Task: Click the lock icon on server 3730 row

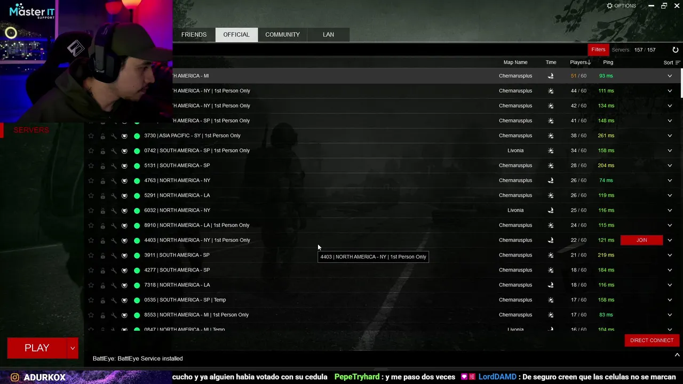Action: tap(102, 135)
